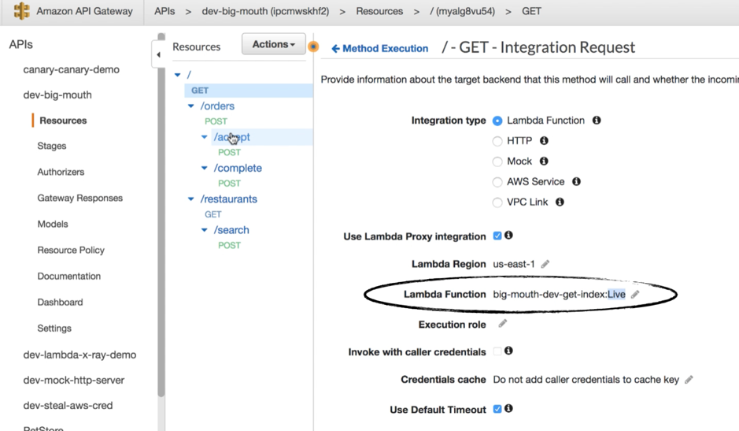The image size is (739, 431).
Task: Click the Amazon API Gateway logo icon
Action: (x=21, y=11)
